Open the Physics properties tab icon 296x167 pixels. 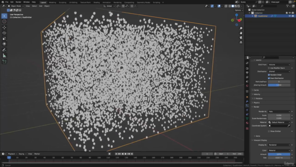[x=247, y=110]
